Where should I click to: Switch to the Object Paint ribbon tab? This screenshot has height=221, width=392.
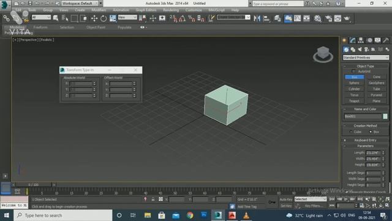click(x=96, y=27)
